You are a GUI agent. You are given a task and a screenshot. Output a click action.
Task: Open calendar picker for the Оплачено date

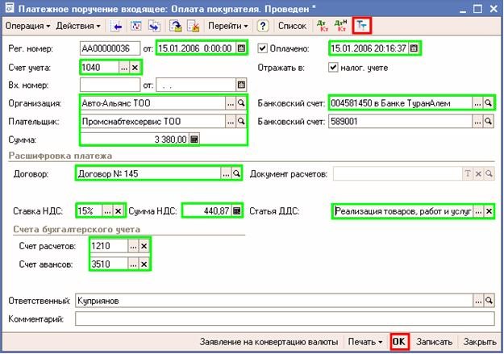414,48
